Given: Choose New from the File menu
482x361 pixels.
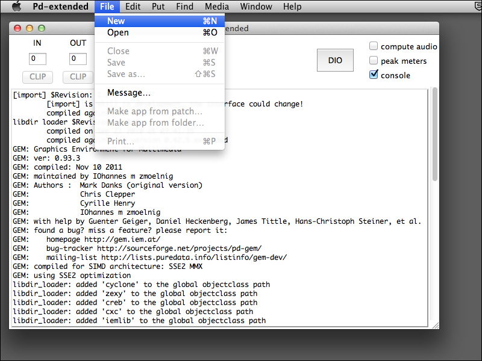Looking at the screenshot, I should [160, 21].
